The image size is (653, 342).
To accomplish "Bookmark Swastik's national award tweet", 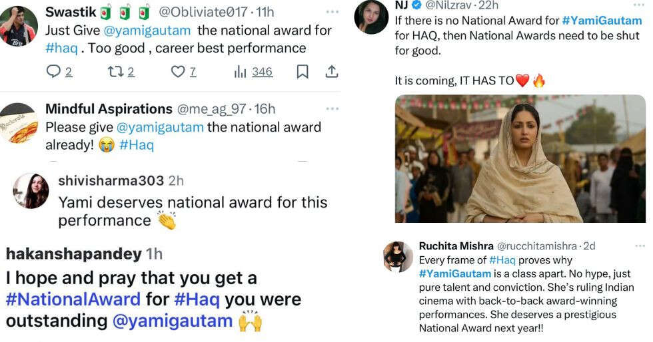I will [303, 72].
